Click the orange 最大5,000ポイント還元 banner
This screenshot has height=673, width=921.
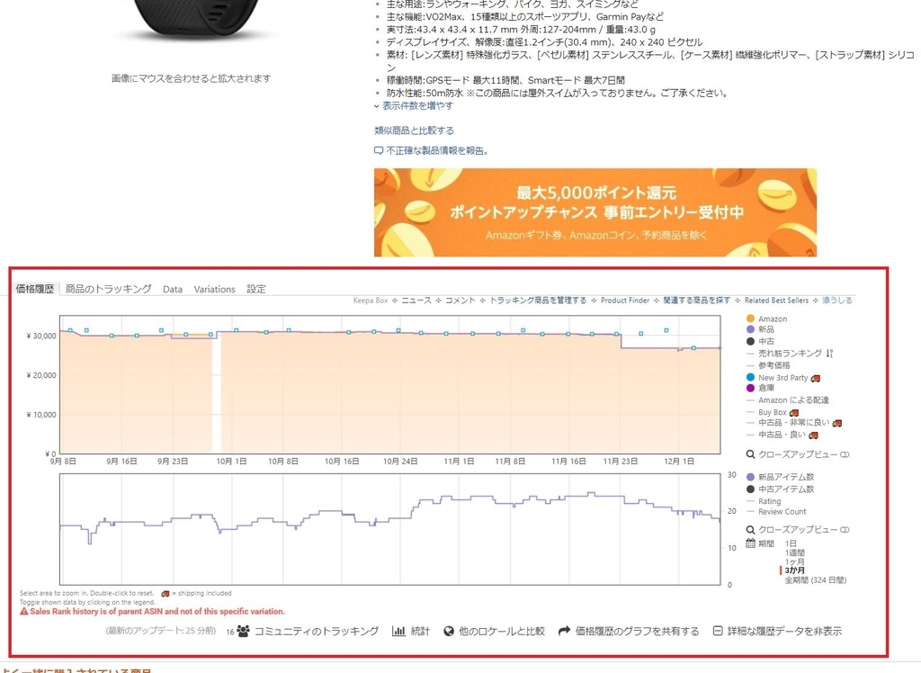[595, 212]
